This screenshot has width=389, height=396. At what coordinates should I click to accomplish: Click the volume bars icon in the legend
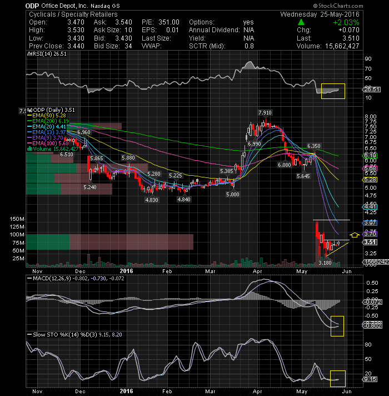pos(29,149)
